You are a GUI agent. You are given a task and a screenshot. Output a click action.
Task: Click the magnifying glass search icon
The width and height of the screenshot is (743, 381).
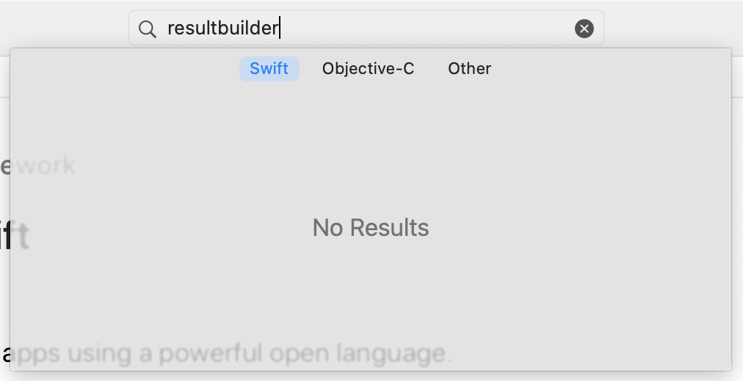point(148,29)
